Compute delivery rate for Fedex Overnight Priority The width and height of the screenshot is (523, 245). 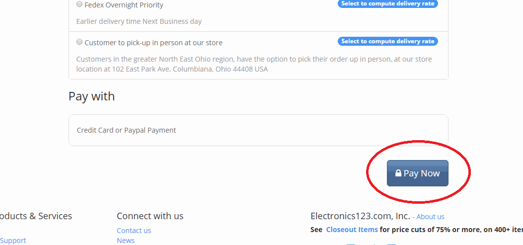pos(387,3)
